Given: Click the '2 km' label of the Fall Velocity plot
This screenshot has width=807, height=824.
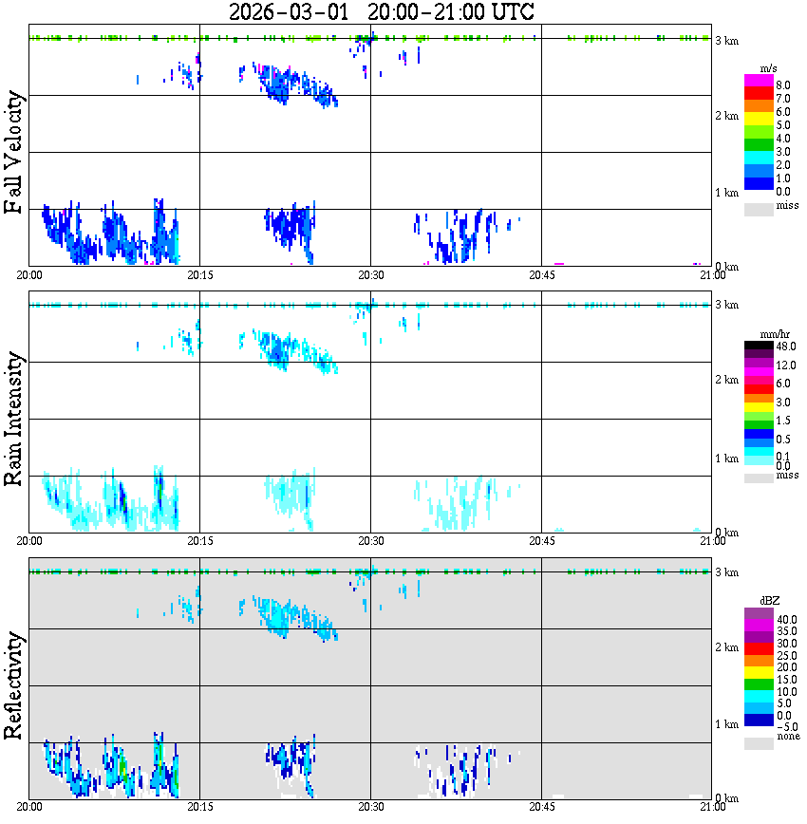Looking at the screenshot, I should click(727, 116).
